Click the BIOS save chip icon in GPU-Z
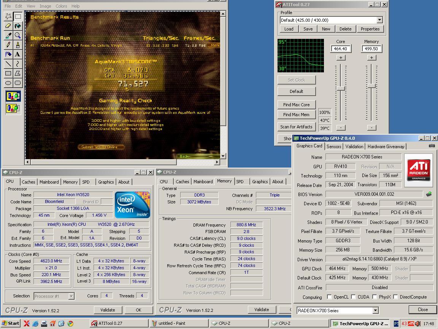The height and width of the screenshot is (329, 438). pyautogui.click(x=429, y=194)
